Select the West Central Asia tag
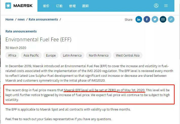The height and width of the screenshot is (124, 180). click(x=128, y=56)
